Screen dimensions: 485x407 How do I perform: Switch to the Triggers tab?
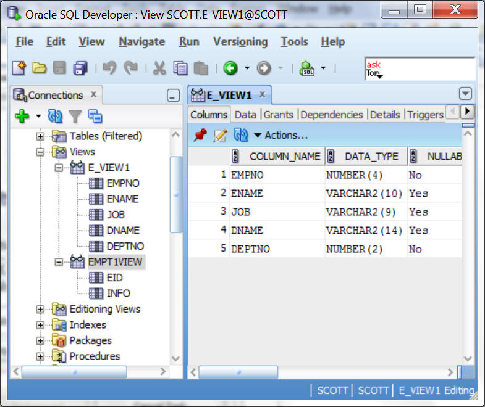tap(425, 115)
